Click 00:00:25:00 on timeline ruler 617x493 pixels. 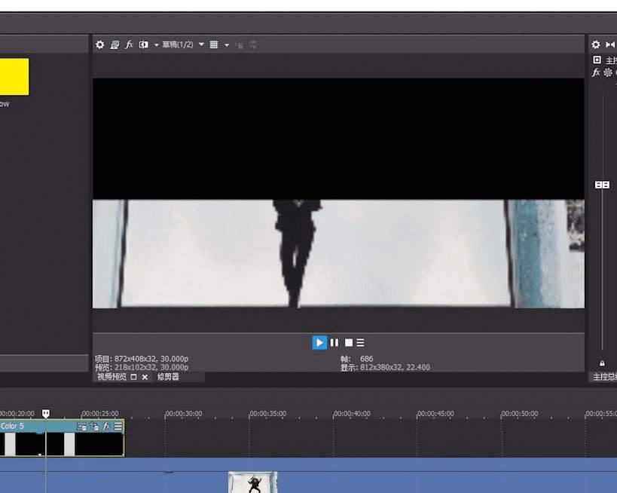click(100, 414)
